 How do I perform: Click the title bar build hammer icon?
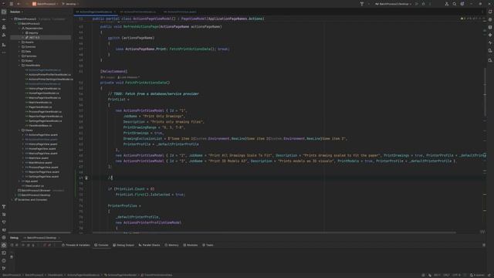coord(362,4)
